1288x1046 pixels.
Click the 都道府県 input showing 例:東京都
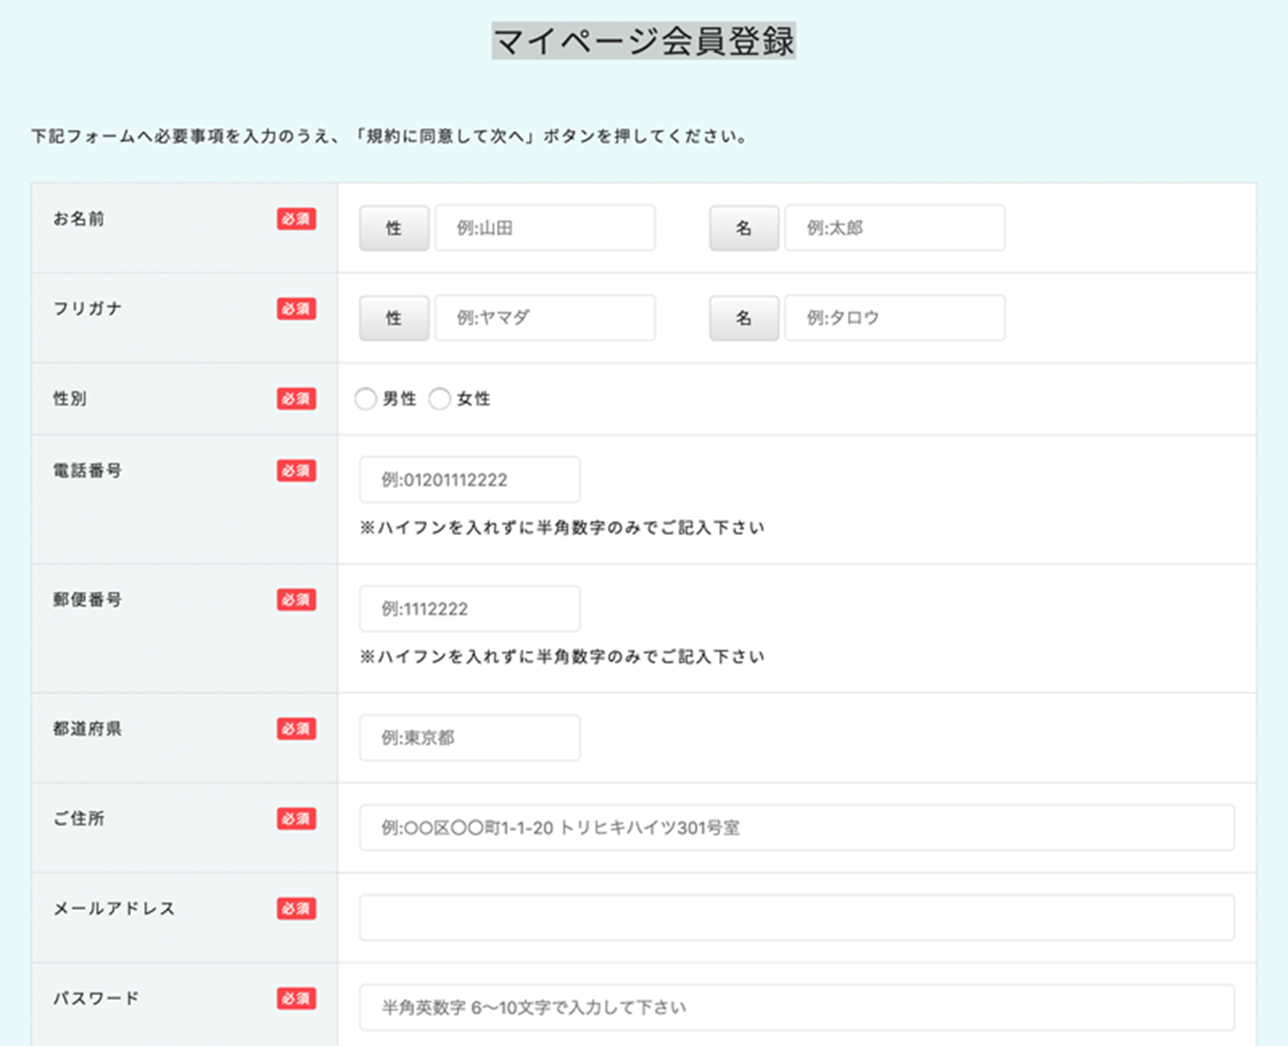[469, 738]
